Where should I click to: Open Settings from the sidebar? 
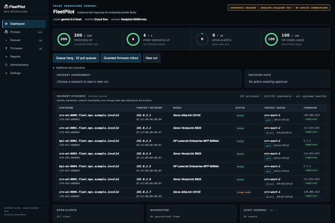24,73
